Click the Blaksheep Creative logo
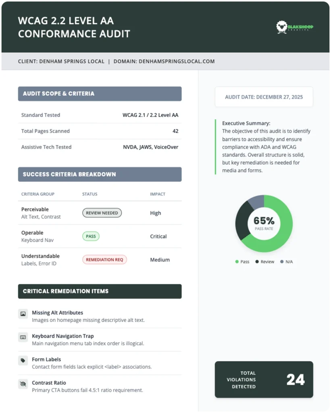Screen dimensions: 331x413 [x=294, y=27]
